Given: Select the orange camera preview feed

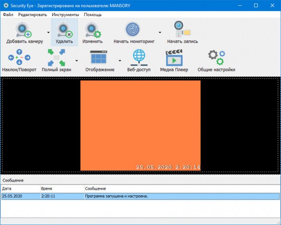Looking at the screenshot, I should pyautogui.click(x=140, y=125).
